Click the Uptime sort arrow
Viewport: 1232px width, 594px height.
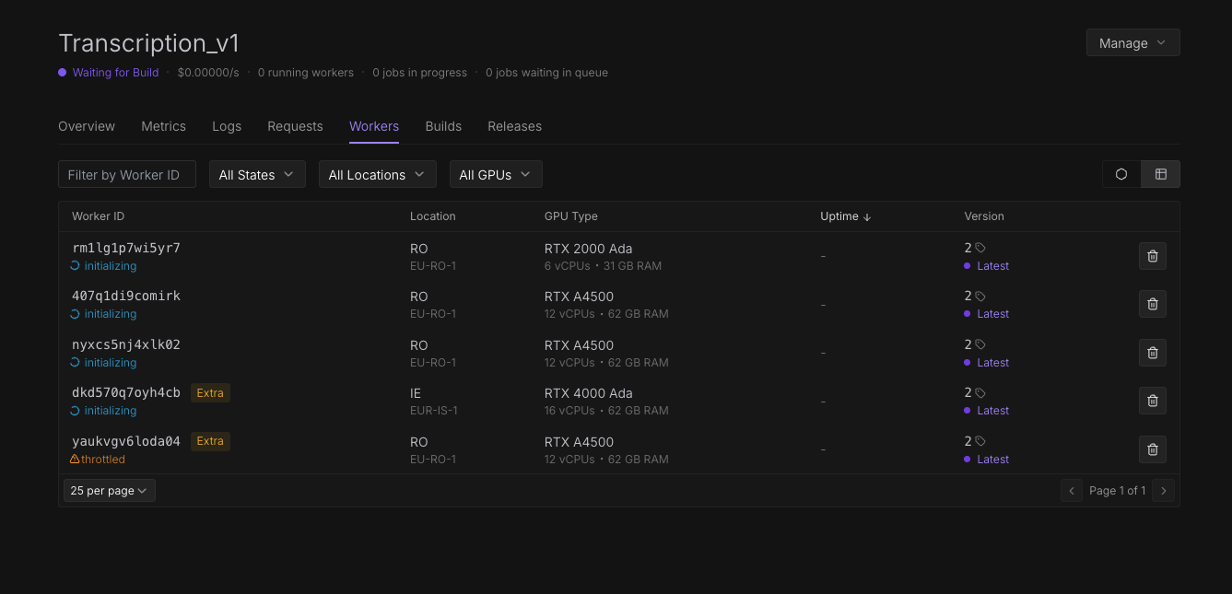tap(867, 216)
